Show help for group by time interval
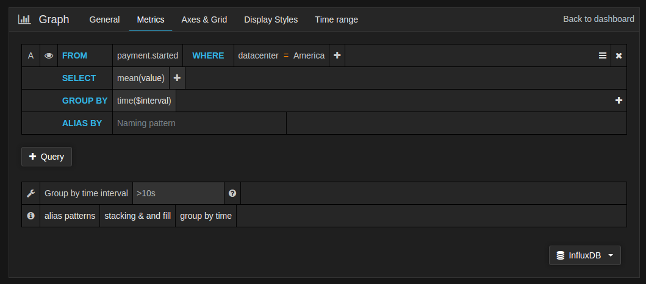646x284 pixels. click(x=232, y=193)
